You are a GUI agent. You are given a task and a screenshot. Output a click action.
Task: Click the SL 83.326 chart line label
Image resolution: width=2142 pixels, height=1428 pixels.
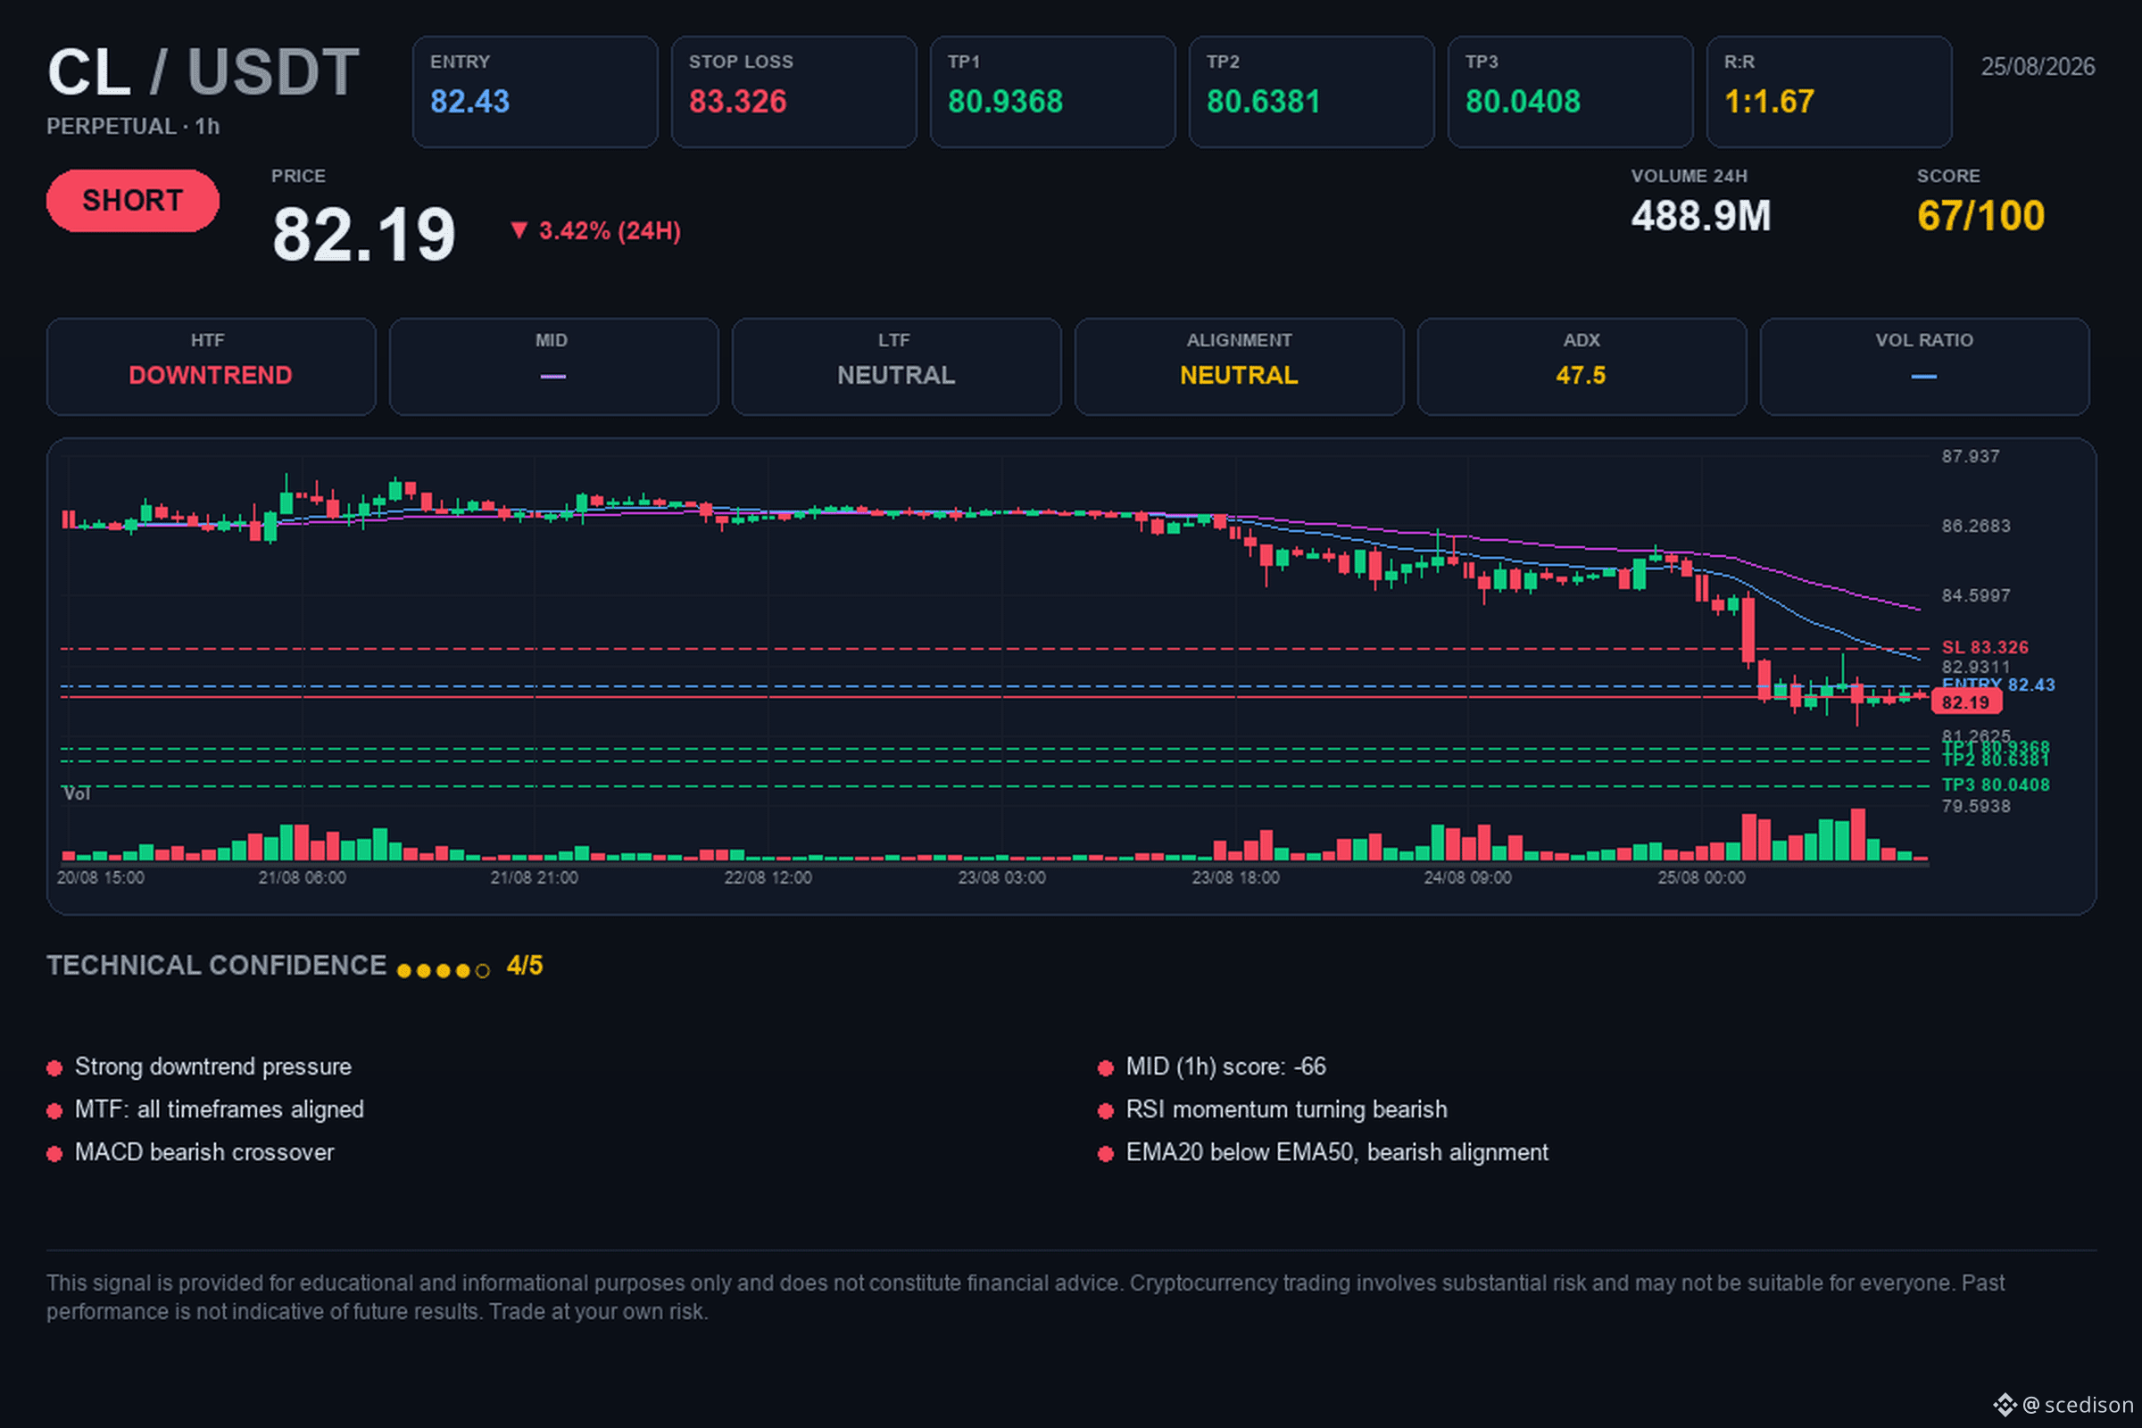1984,648
